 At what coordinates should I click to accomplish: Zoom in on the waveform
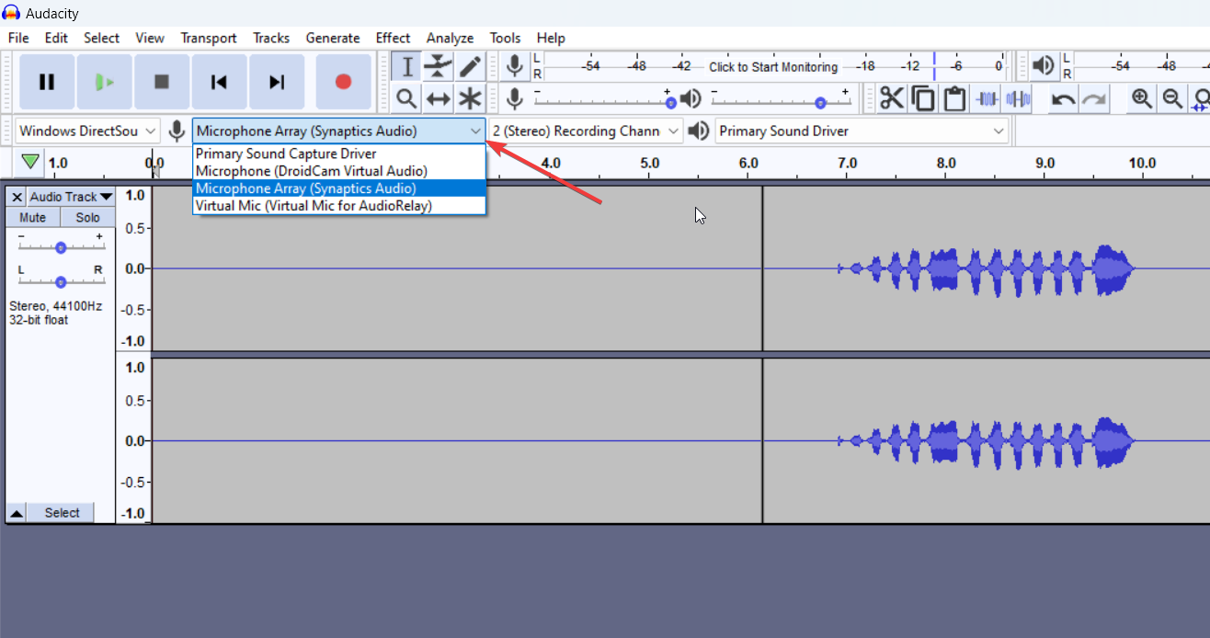tap(1142, 98)
